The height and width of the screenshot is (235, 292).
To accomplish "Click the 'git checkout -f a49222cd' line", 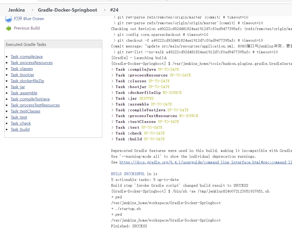I will [188, 40].
